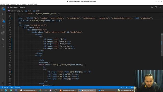Open the Manage gear at sidebar bottom
This screenshot has height=92, width=163.
click(x=3, y=83)
